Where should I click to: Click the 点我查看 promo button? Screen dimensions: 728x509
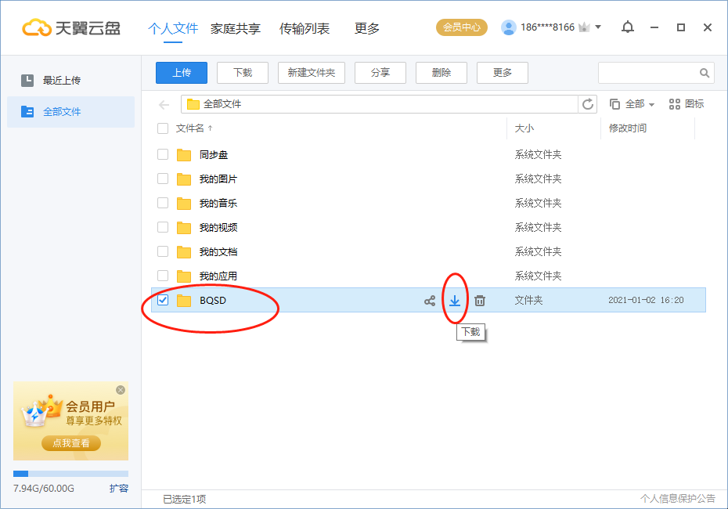[x=71, y=443]
